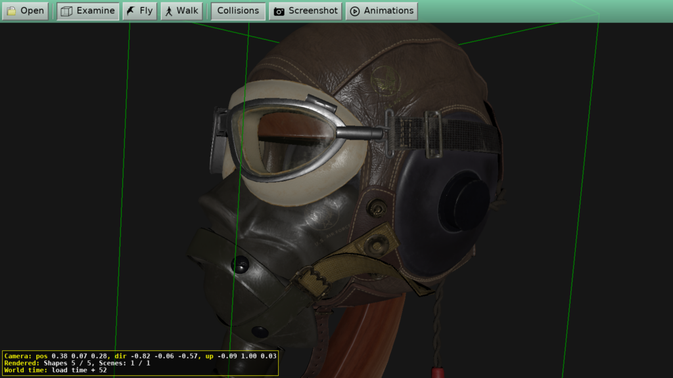Click the walking person icon beside Walk

(x=168, y=10)
